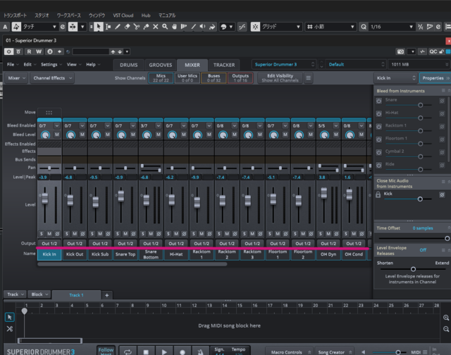This screenshot has height=355, width=451.
Task: Click the record button in the transport
Action: tap(182, 350)
